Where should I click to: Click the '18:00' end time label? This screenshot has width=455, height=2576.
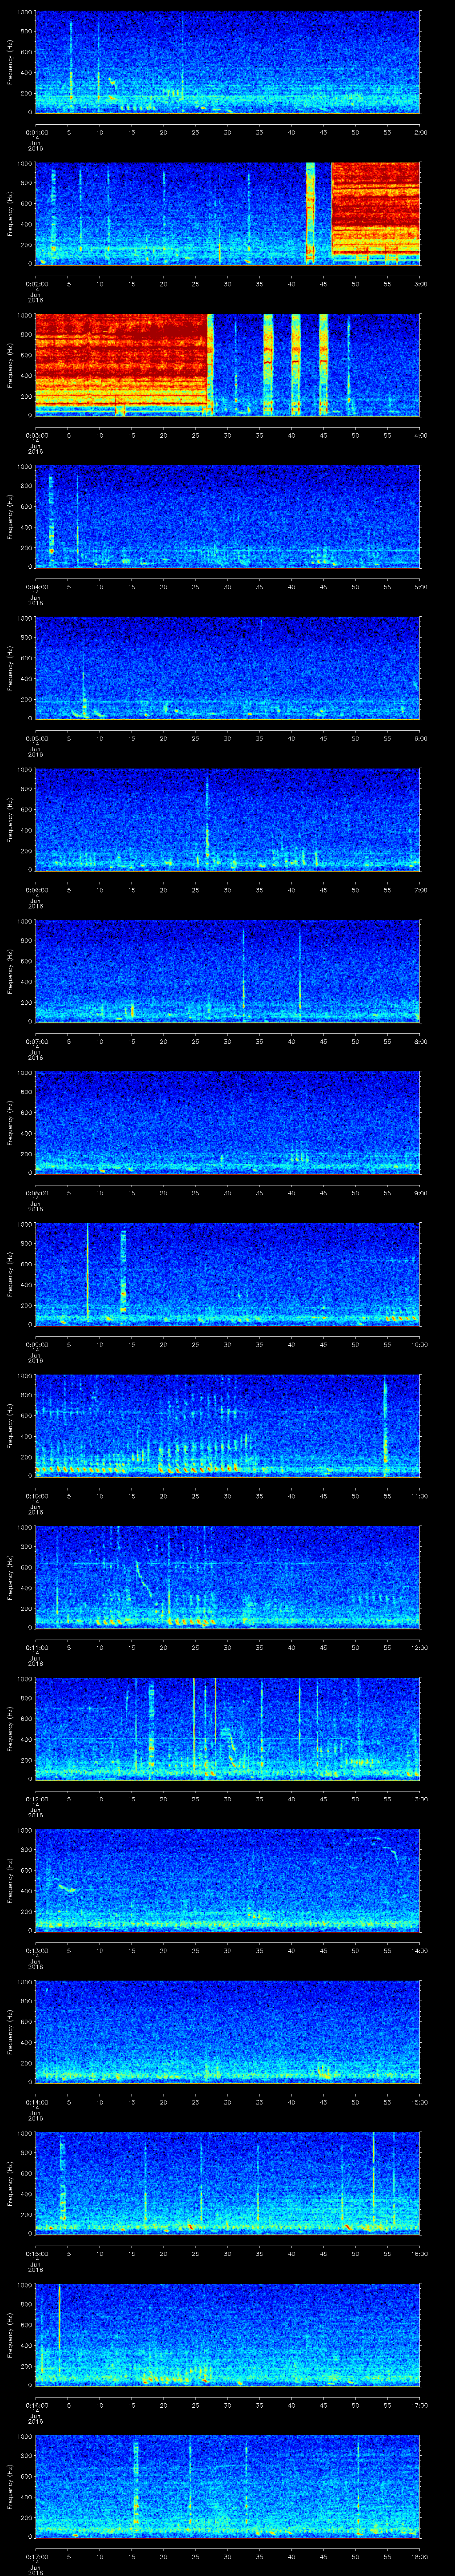tap(419, 2556)
